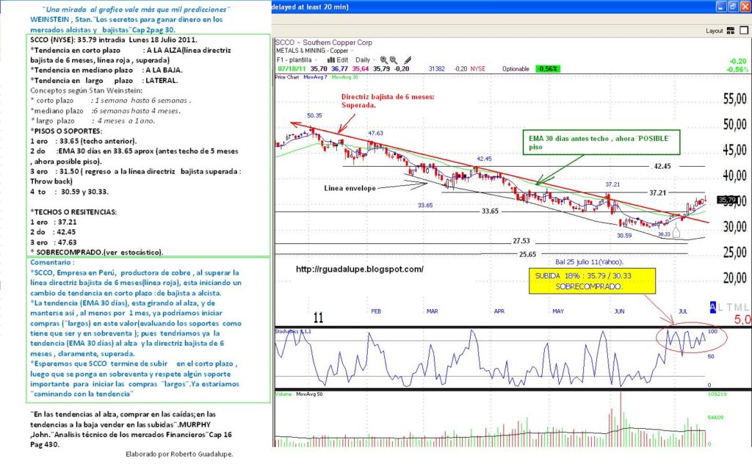Click the *TECHOS O RESITENCIAS: heading
The height and width of the screenshot is (470, 752).
[73, 212]
